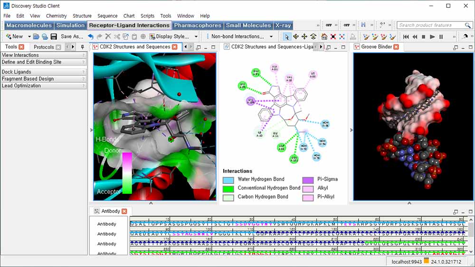The image size is (475, 267).
Task: Save with the floppy disk icon
Action: point(54,37)
